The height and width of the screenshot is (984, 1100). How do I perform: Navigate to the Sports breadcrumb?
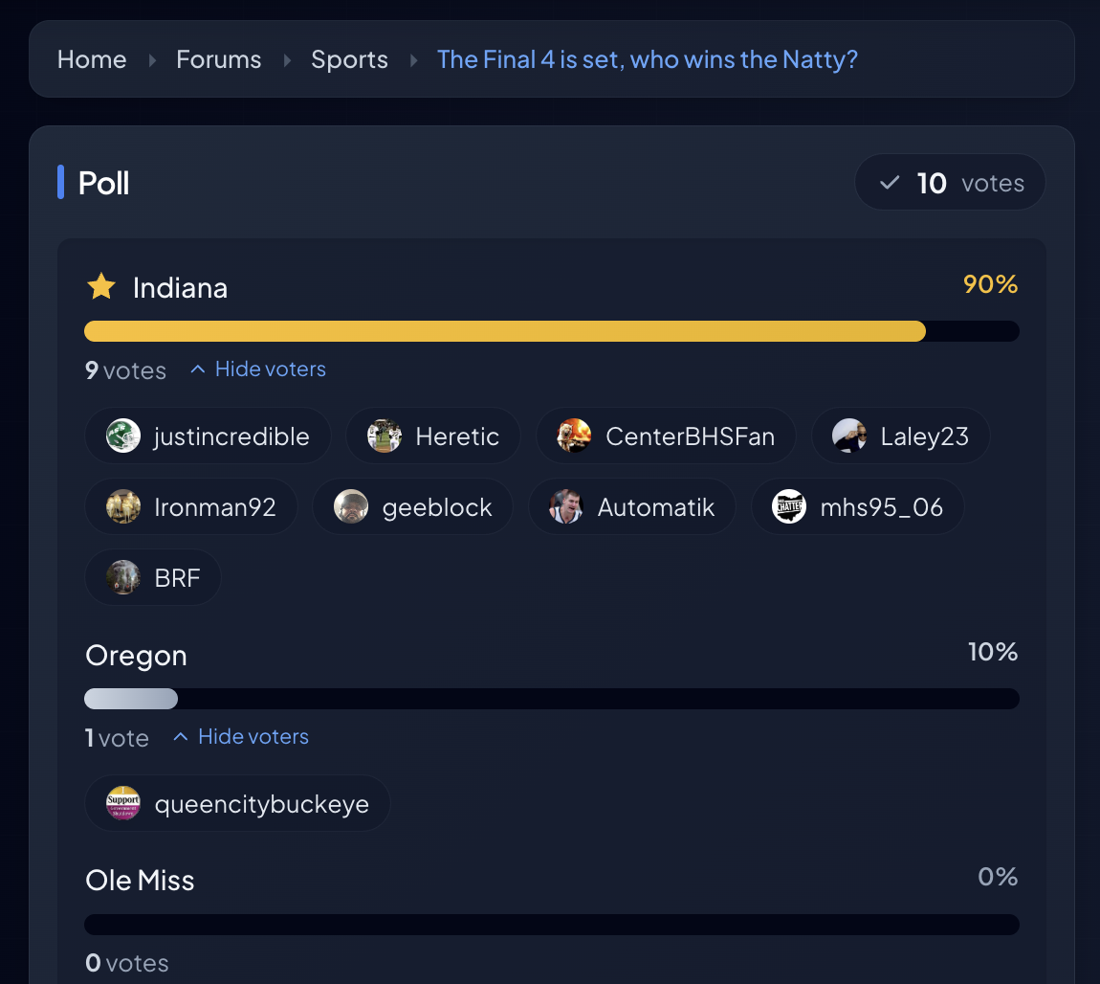pyautogui.click(x=349, y=59)
